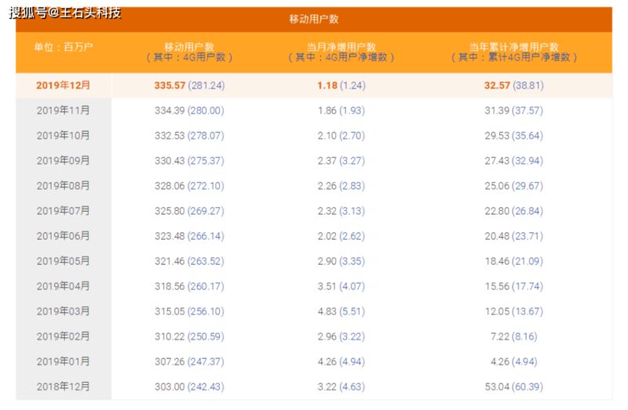Click the 2019年01月 row label
The image size is (628, 410).
(x=64, y=361)
